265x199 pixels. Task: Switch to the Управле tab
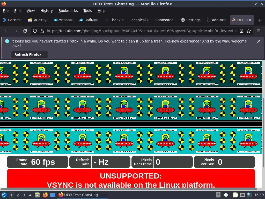pos(63,20)
